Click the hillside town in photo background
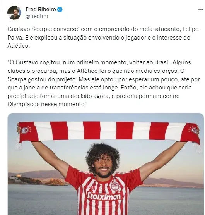205x215 pixels. 37,179
